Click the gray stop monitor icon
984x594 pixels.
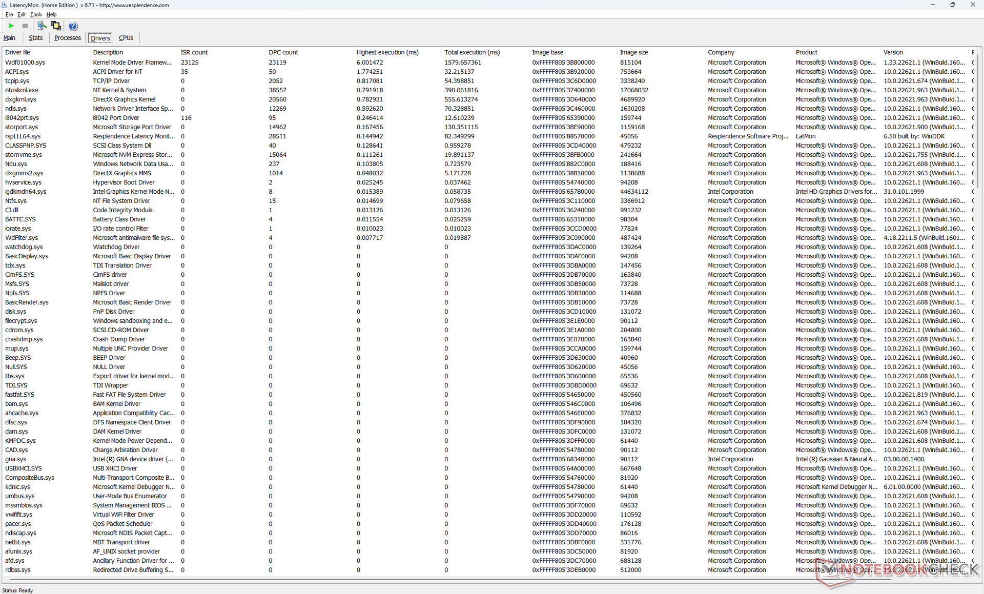point(25,26)
